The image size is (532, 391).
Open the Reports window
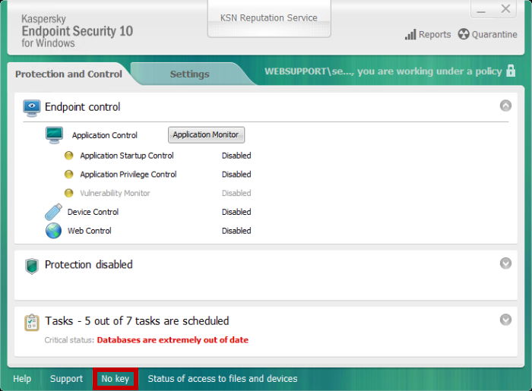coord(428,35)
